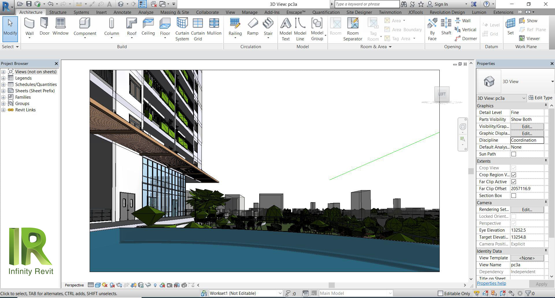Toggle the Section Box checkbox
Image resolution: width=555 pixels, height=298 pixels.
point(514,196)
